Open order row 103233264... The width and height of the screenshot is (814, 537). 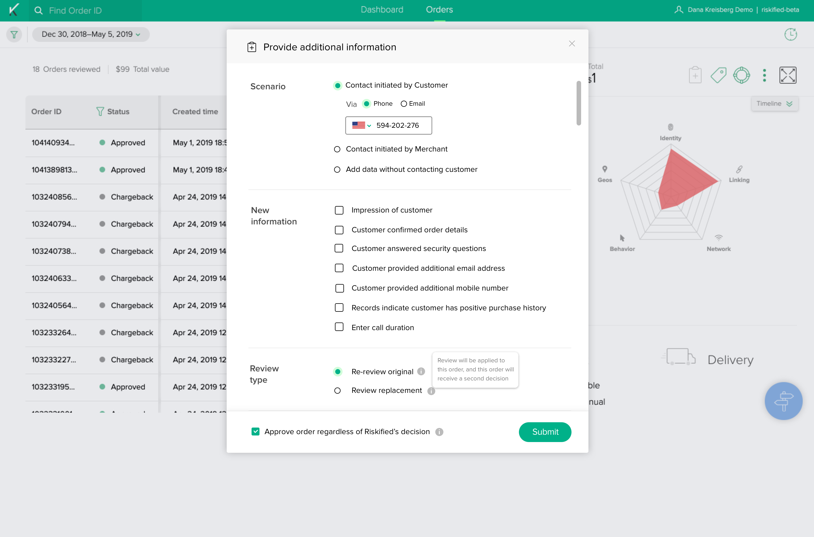pyautogui.click(x=126, y=333)
